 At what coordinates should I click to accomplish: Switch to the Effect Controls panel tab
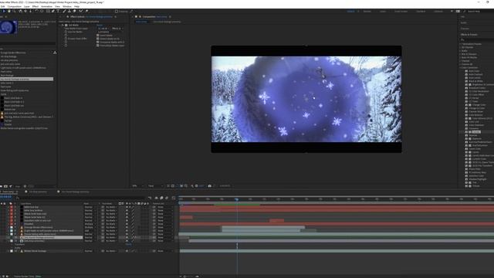point(91,17)
